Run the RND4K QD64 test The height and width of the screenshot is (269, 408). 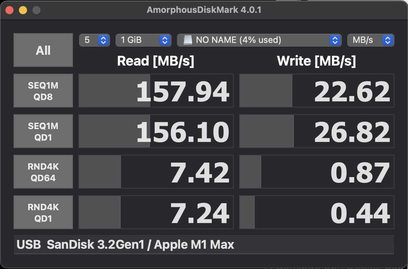pyautogui.click(x=43, y=172)
